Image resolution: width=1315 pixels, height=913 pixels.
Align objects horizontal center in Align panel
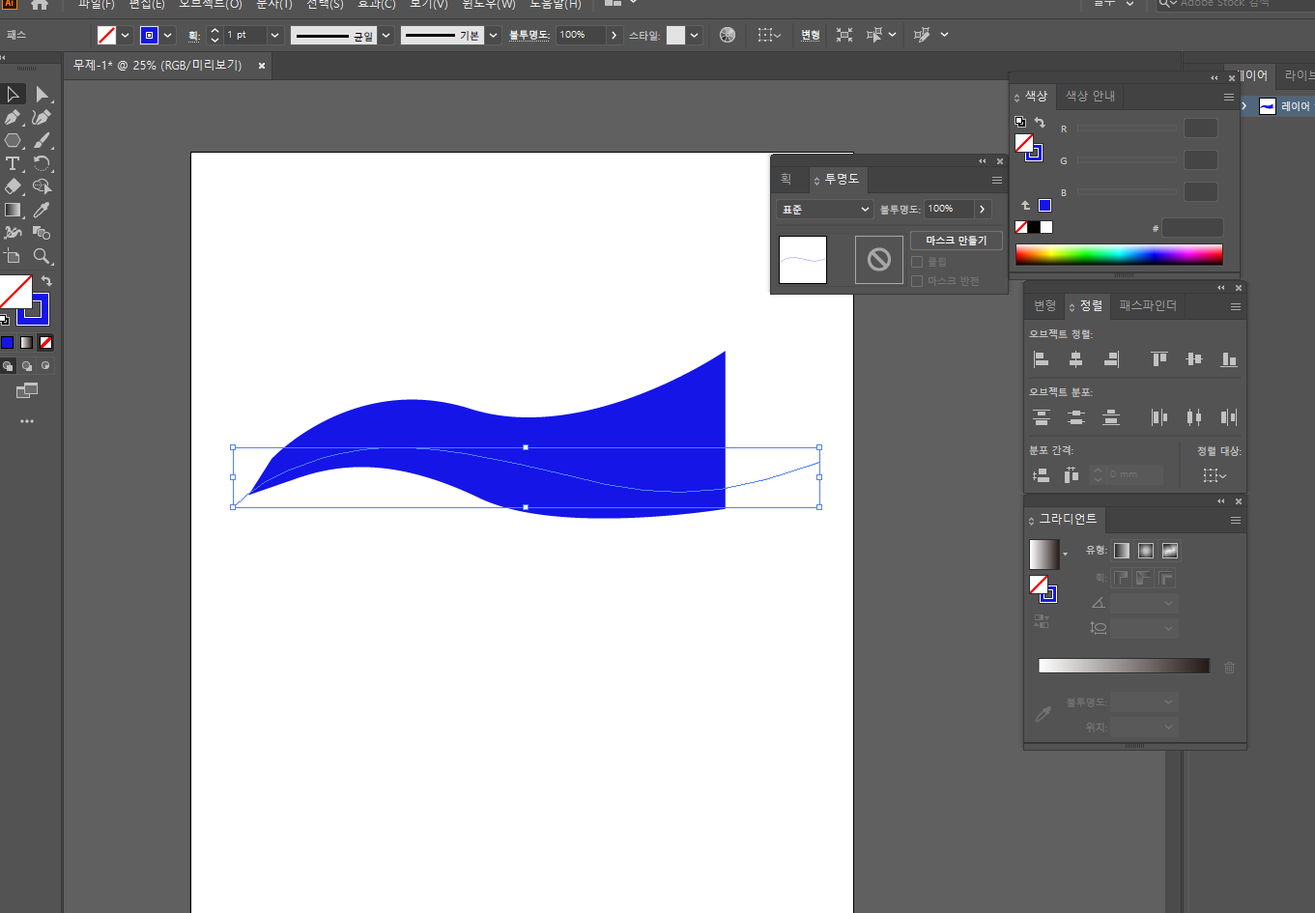(1075, 359)
